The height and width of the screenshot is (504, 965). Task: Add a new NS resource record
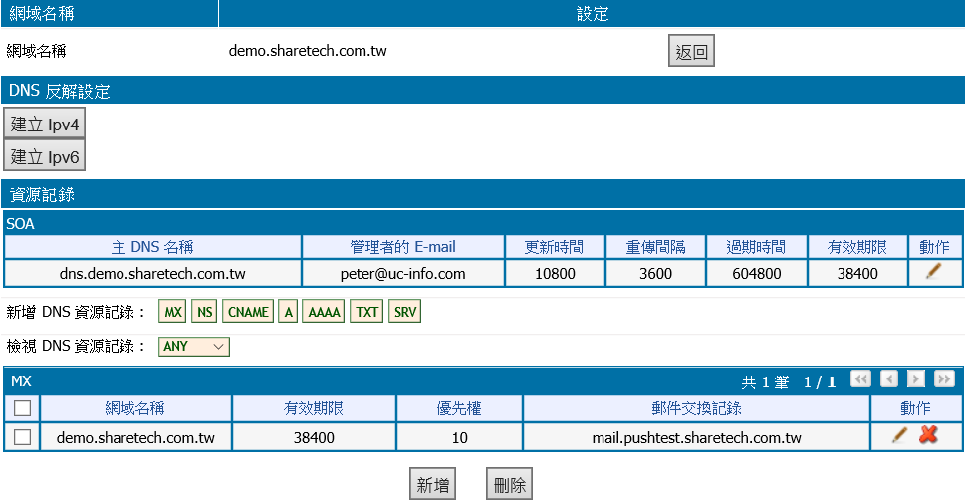tap(205, 312)
